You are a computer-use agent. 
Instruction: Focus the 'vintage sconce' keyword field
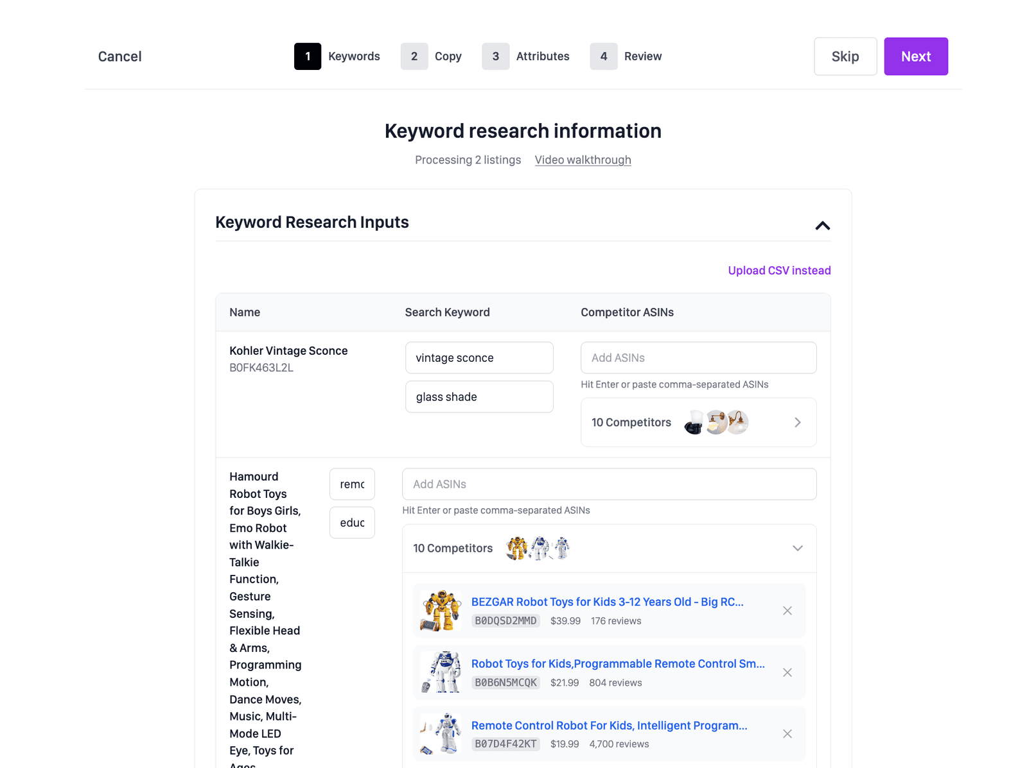(x=479, y=357)
